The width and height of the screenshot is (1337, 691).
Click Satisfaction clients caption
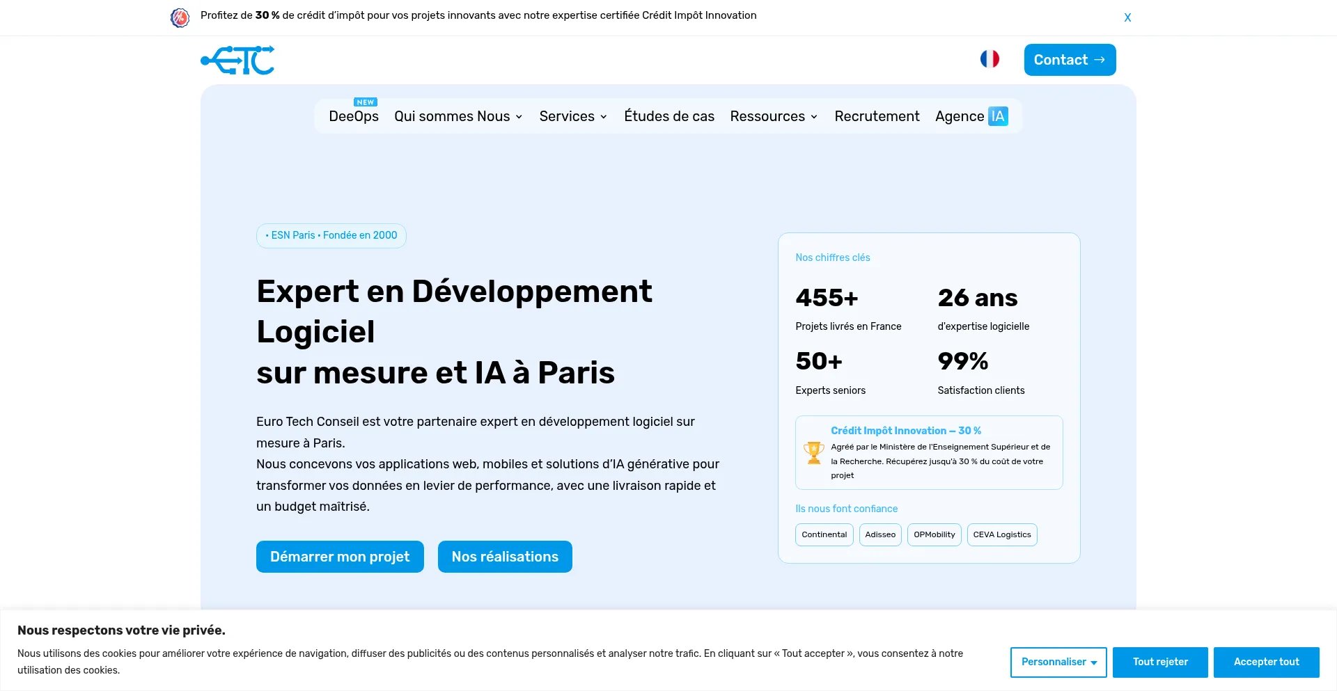(x=981, y=390)
